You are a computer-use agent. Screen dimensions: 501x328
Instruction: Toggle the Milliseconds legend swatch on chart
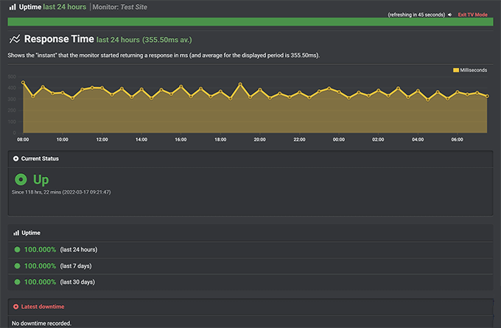click(x=456, y=70)
